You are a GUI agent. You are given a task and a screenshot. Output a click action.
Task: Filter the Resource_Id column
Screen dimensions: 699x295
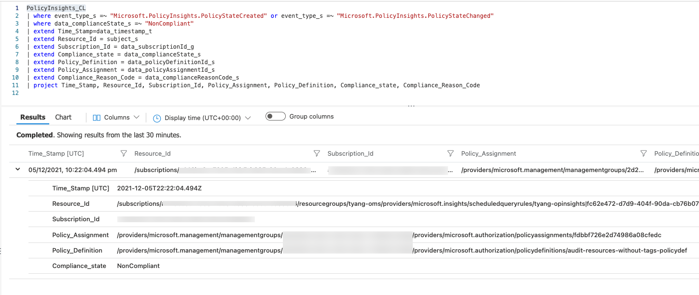317,153
